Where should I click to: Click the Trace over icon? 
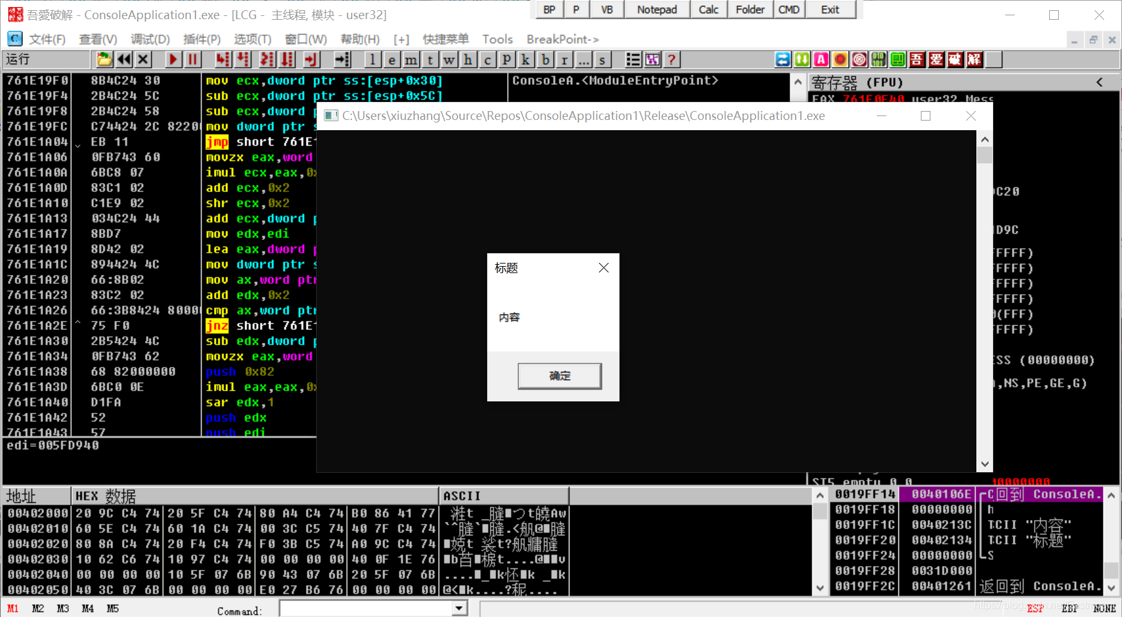tap(287, 60)
